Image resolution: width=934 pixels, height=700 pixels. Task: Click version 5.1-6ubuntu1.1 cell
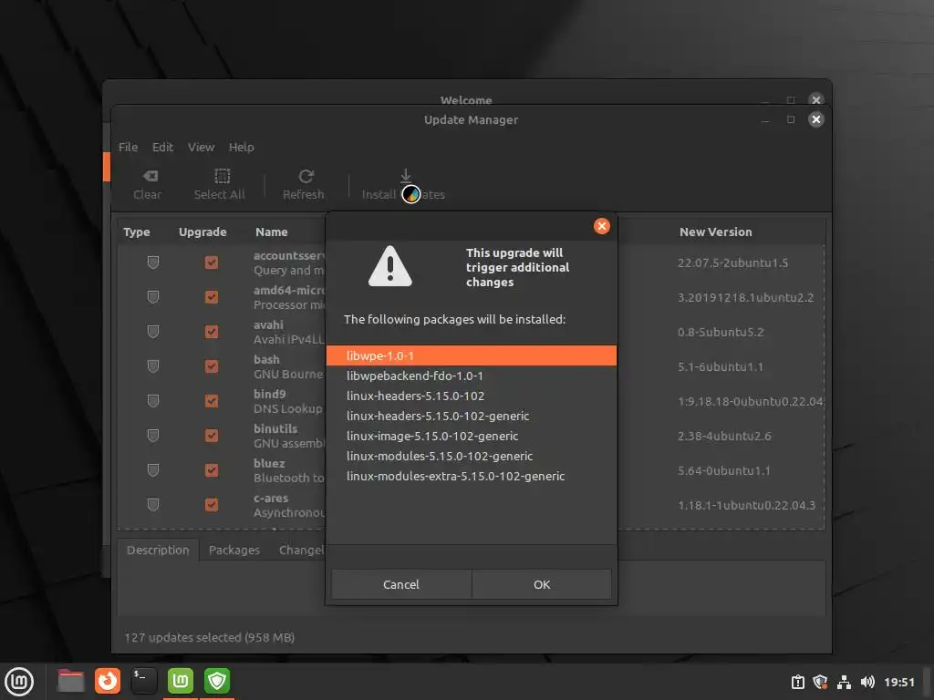[721, 366]
